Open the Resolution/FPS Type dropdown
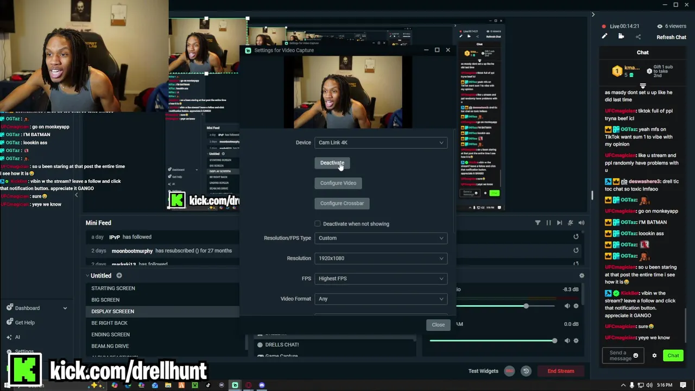Screen dimensions: 695x391 click(x=381, y=238)
